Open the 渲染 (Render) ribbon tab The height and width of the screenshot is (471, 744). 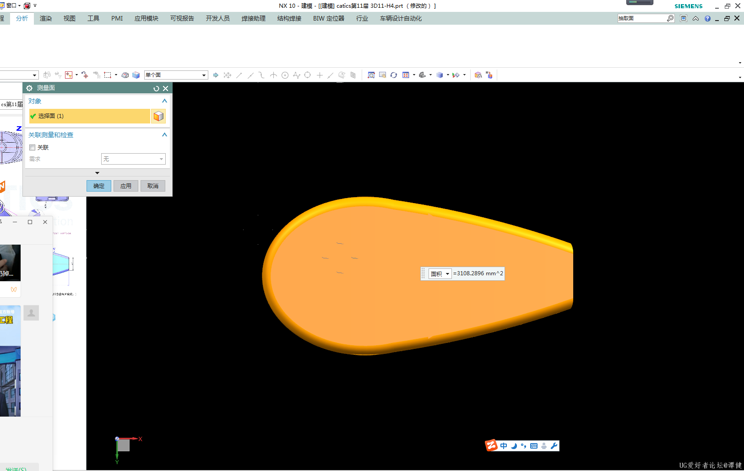[x=46, y=18]
